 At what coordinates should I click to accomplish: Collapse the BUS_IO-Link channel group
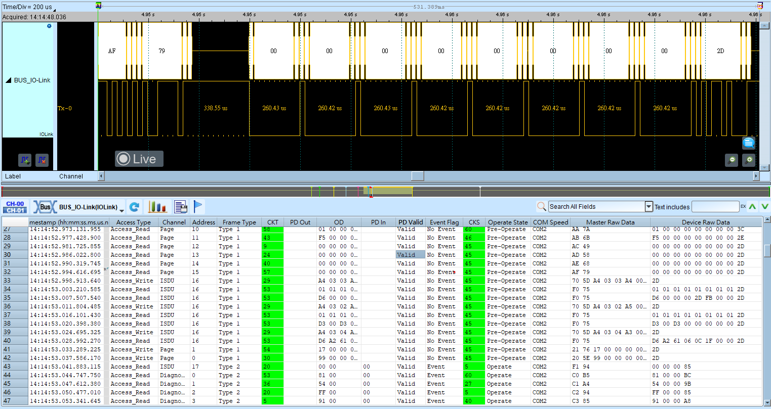point(8,80)
